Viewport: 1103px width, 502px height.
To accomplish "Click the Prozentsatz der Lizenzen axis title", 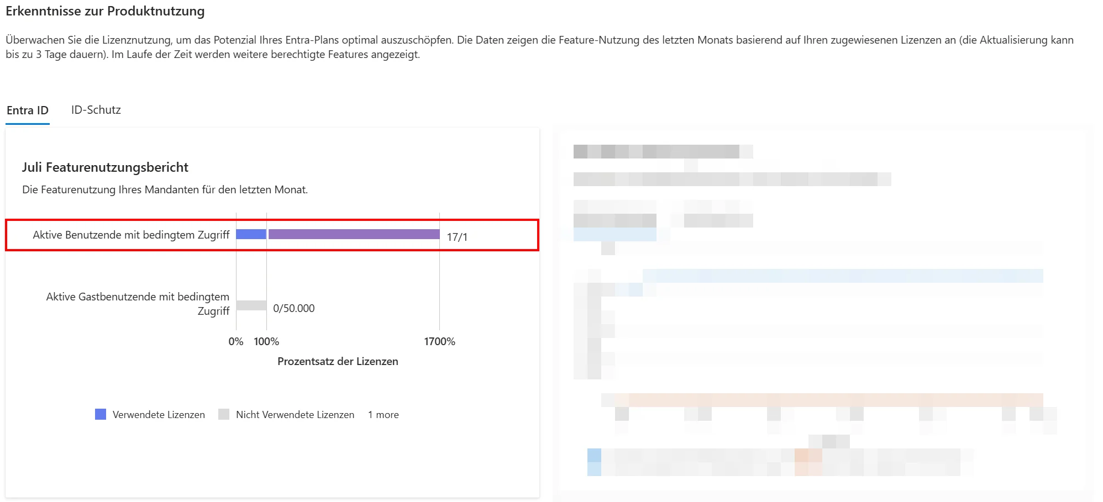I will [338, 361].
